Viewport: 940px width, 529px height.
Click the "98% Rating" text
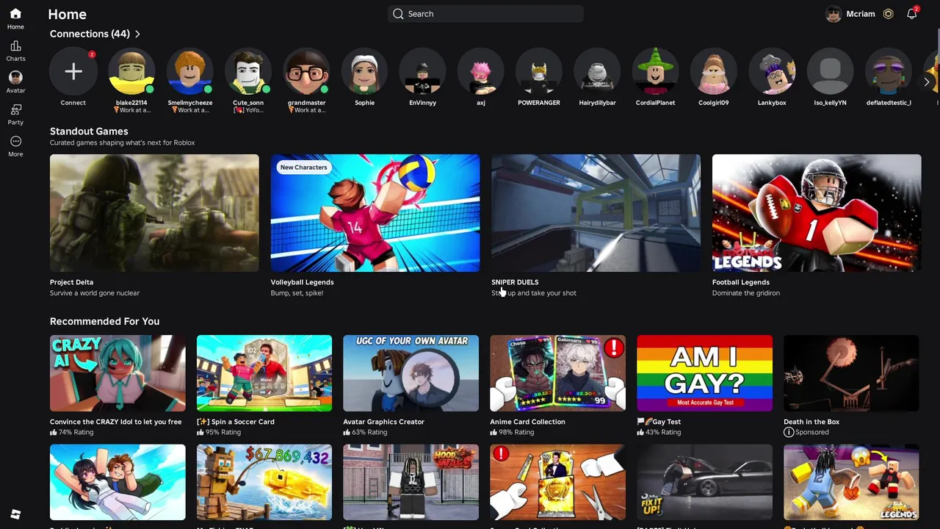pyautogui.click(x=517, y=433)
